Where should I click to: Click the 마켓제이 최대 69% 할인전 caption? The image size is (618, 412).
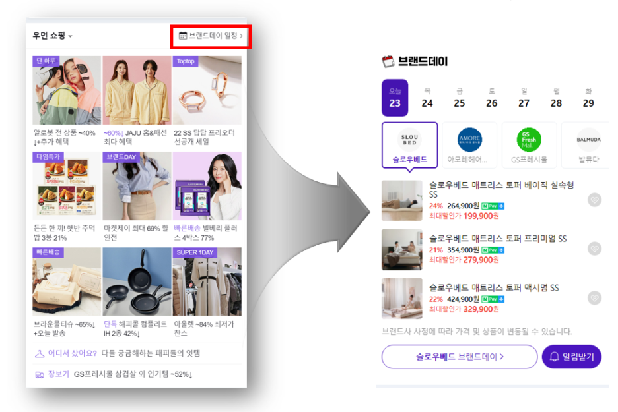[136, 233]
